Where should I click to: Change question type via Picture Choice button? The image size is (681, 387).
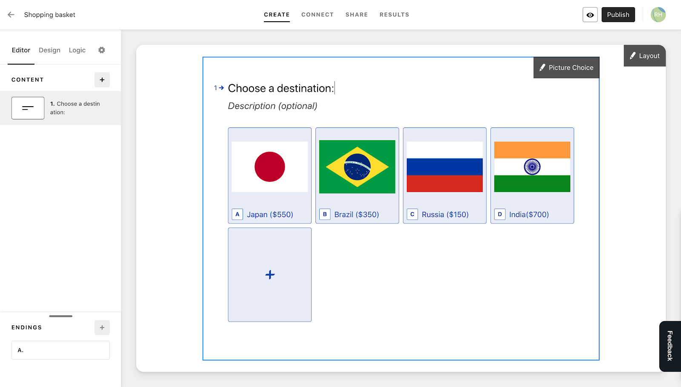pyautogui.click(x=566, y=68)
